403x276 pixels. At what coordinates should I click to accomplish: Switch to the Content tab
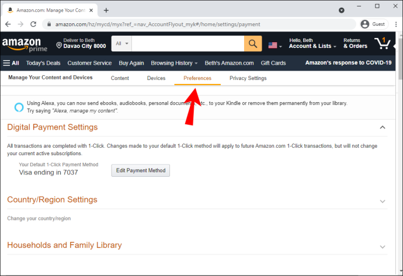tap(120, 78)
